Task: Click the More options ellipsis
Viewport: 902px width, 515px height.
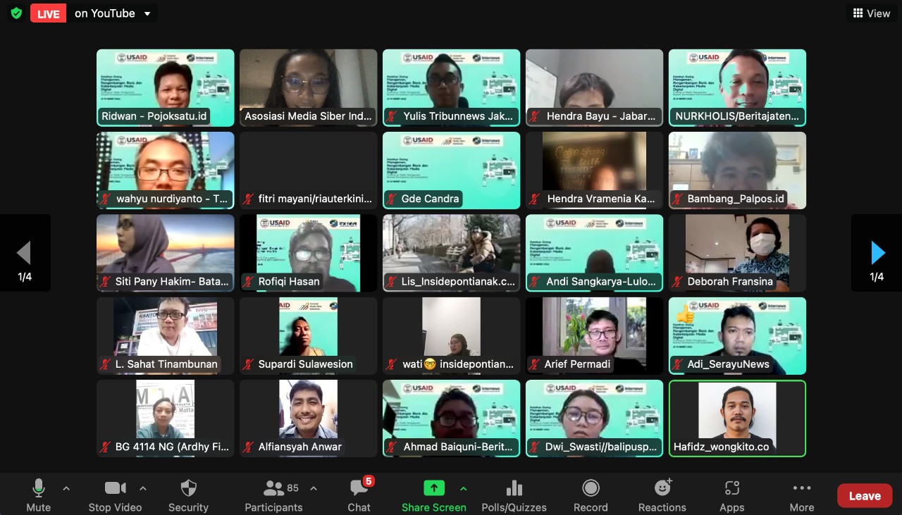Action: 801,495
